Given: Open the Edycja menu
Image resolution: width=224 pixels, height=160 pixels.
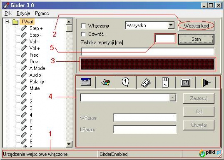Looking at the screenshot, I should pyautogui.click(x=23, y=13).
